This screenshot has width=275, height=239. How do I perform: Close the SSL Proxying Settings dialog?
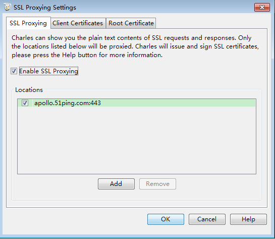[262, 8]
